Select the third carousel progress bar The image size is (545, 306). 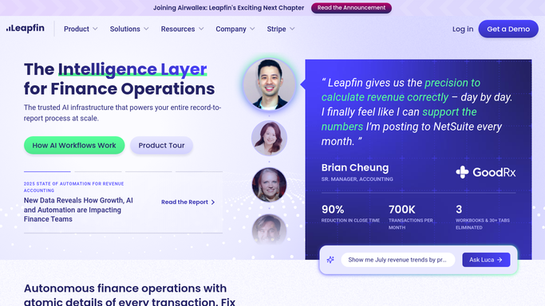coord(148,171)
